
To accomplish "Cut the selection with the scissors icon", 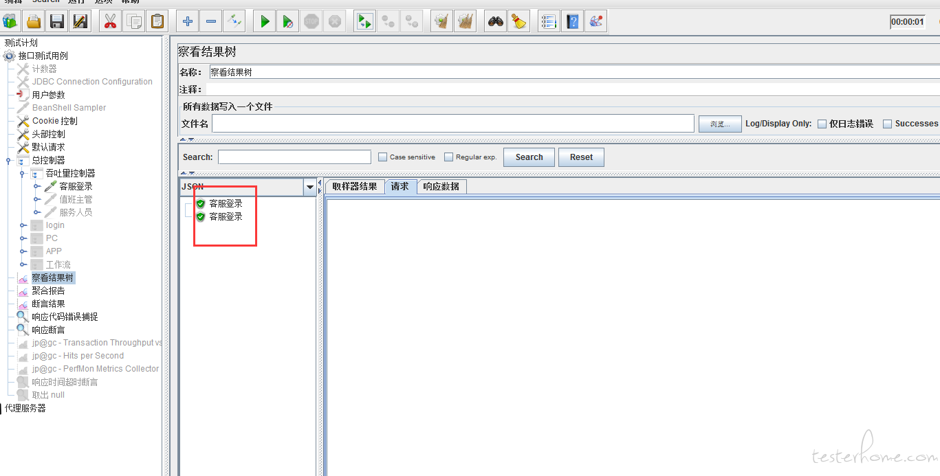I will (x=109, y=21).
